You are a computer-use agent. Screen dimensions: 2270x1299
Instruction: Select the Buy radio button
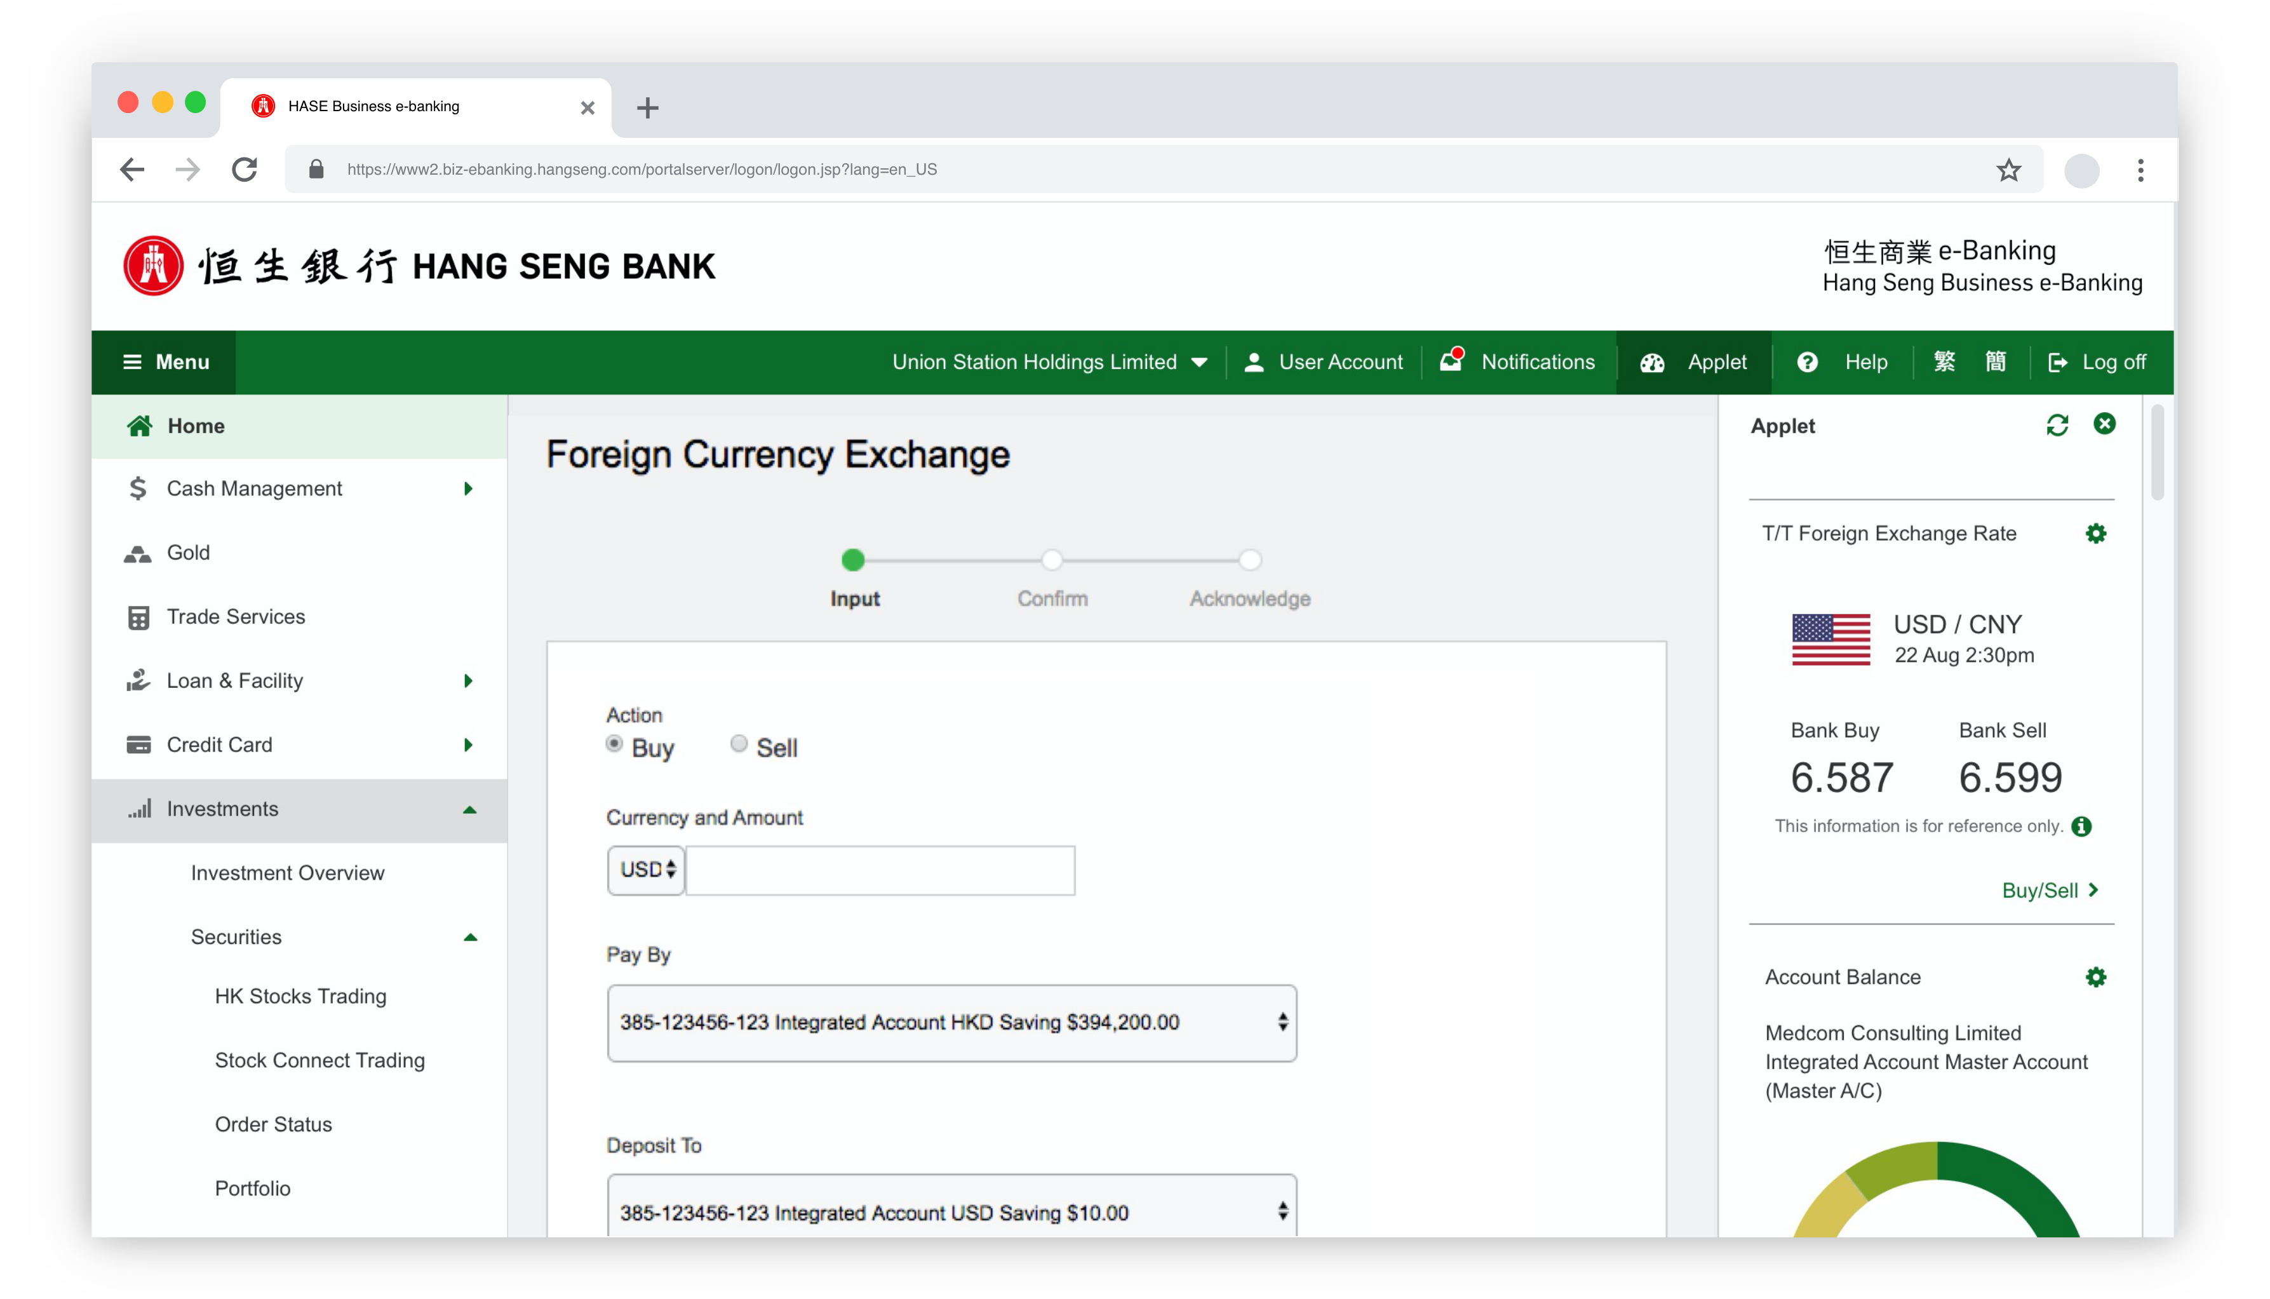tap(614, 743)
